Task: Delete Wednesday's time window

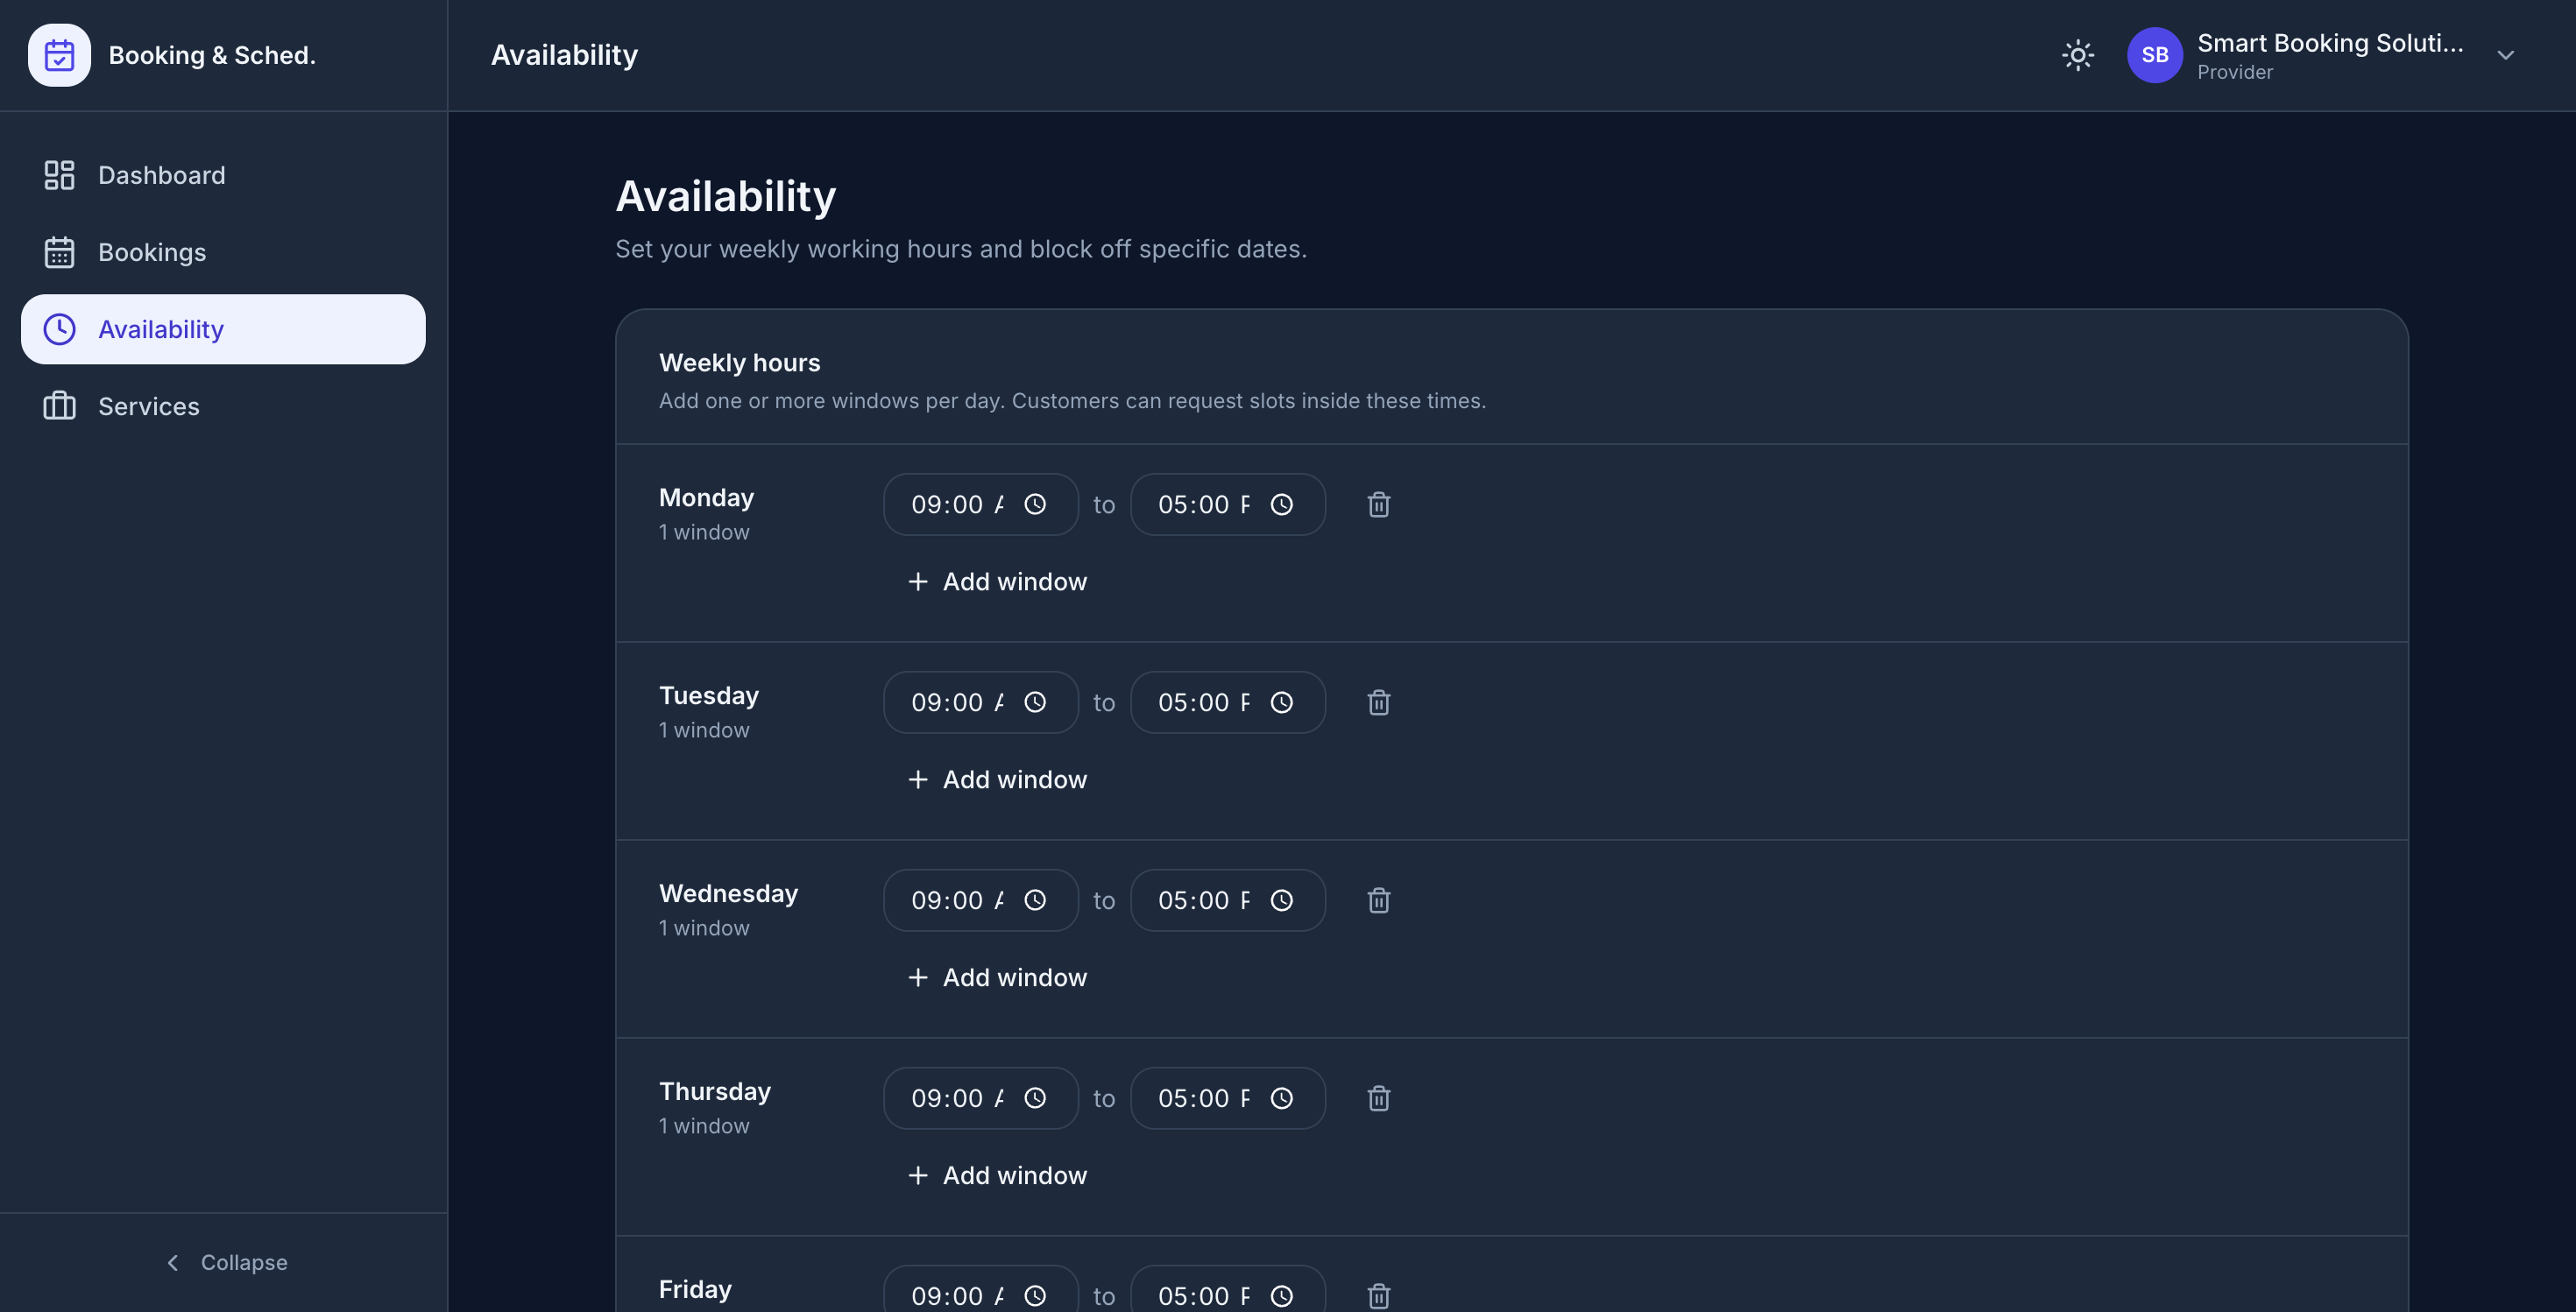Action: pyautogui.click(x=1378, y=900)
